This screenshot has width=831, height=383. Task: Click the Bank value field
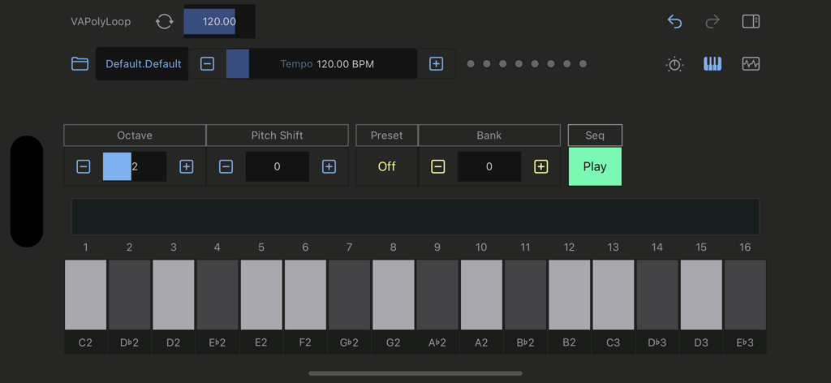point(489,167)
